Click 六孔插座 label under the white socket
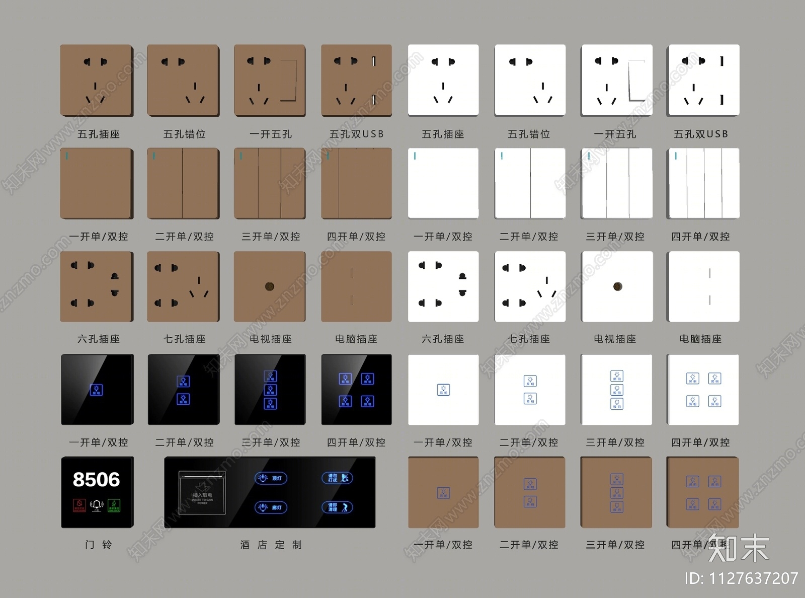This screenshot has height=598, width=805. tap(443, 339)
